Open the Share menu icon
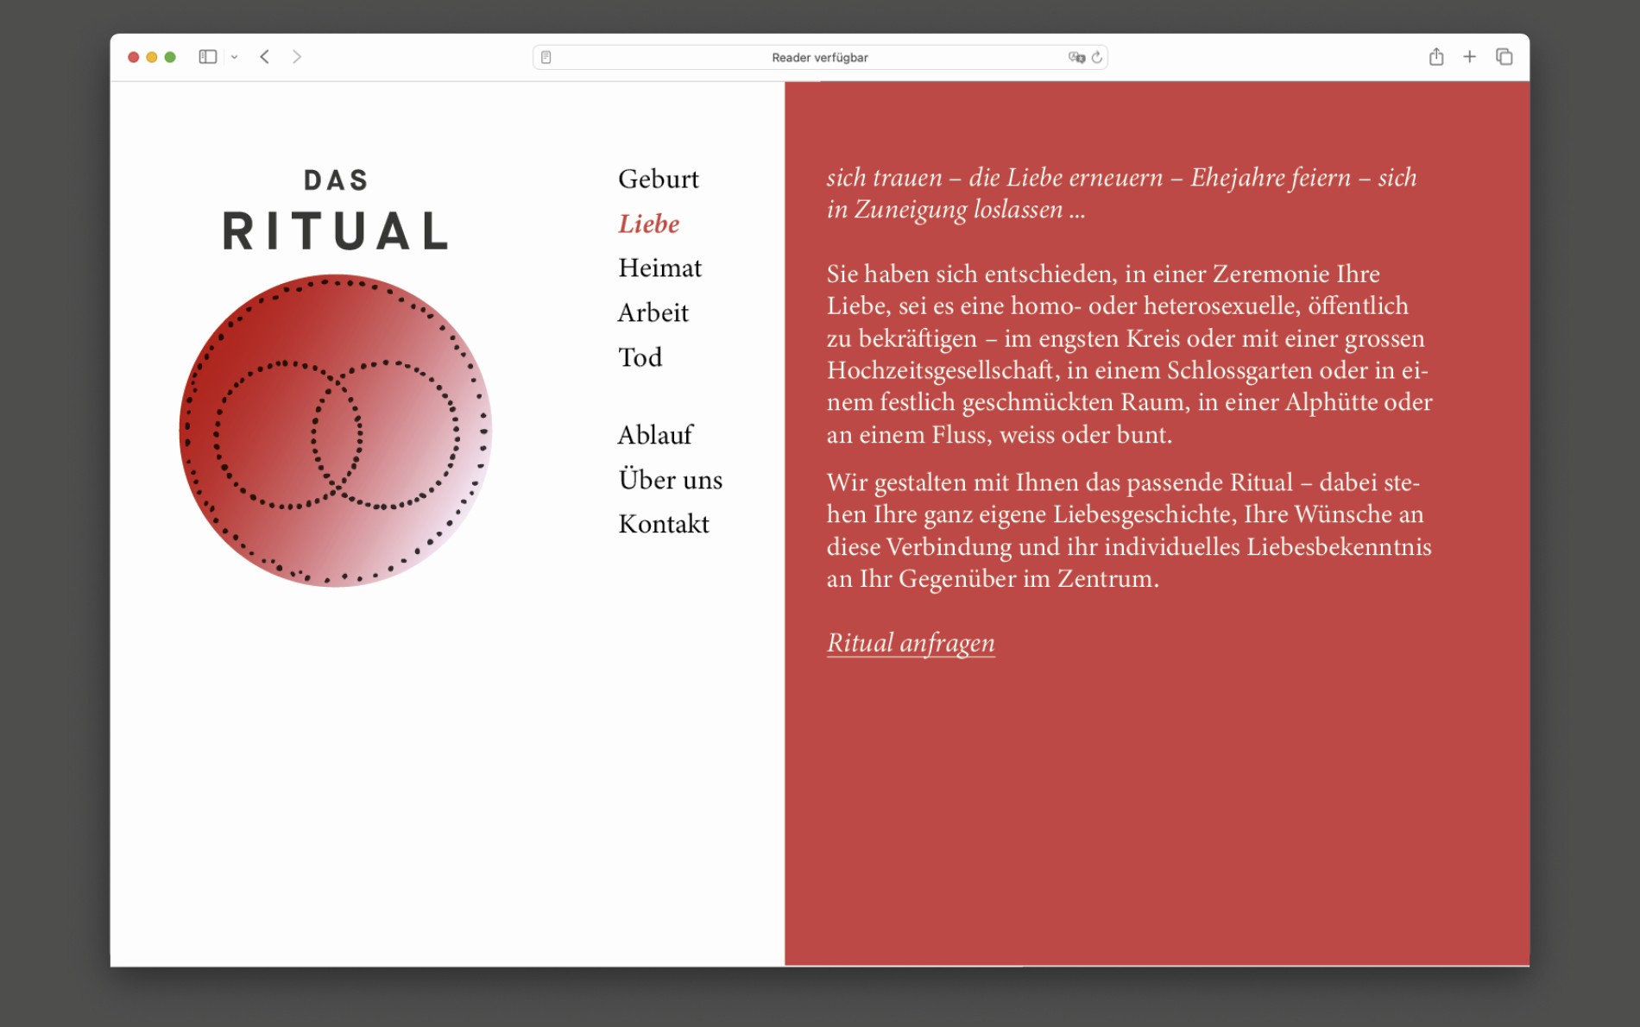Image resolution: width=1640 pixels, height=1027 pixels. 1436,57
